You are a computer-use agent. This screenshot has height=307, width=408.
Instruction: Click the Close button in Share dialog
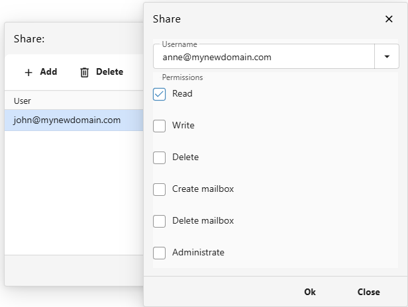pyautogui.click(x=368, y=292)
